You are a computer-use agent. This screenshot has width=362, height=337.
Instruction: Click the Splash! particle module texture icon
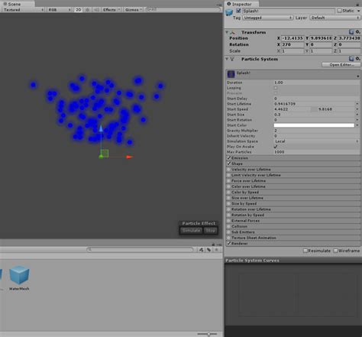point(231,74)
